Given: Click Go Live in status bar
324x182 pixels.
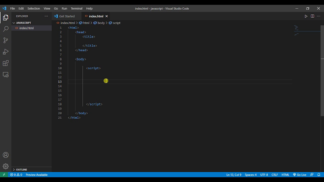Looking at the screenshot, I should point(299,175).
